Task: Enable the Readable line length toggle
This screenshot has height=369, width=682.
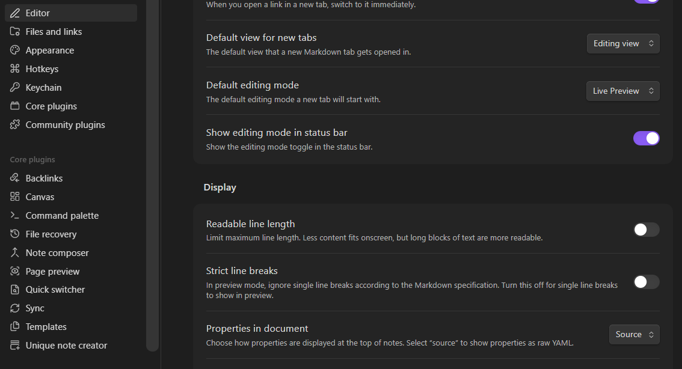Action: (x=646, y=230)
